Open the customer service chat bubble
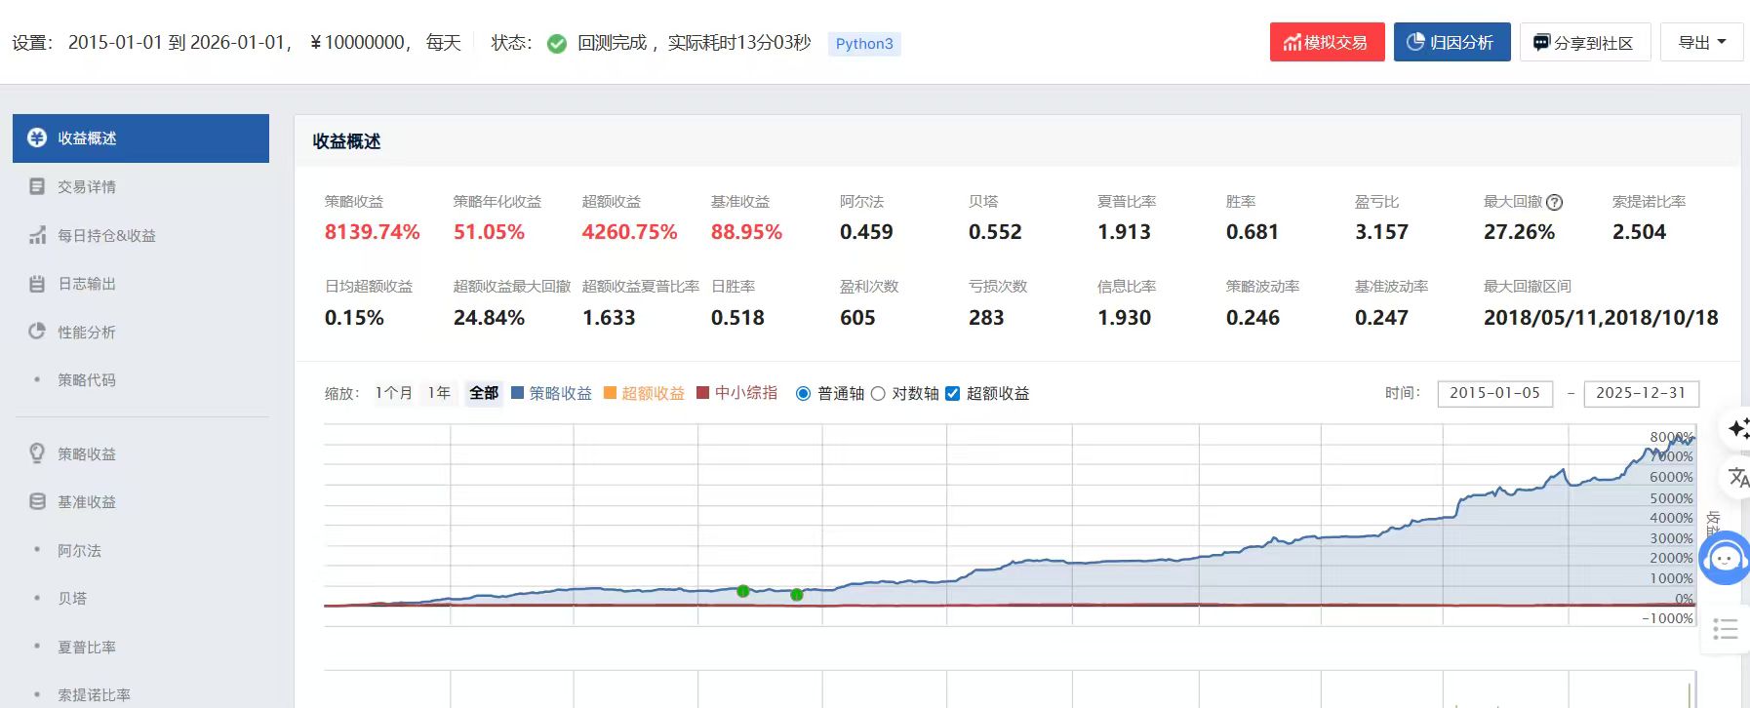Image resolution: width=1750 pixels, height=708 pixels. click(x=1725, y=559)
